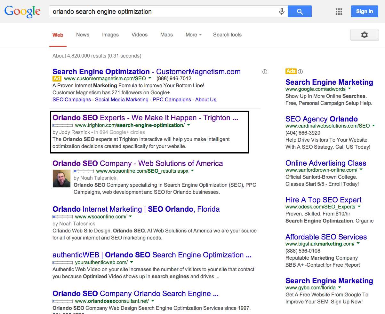Click phone number (888) 946-7012
385x314 pixels.
174,78
